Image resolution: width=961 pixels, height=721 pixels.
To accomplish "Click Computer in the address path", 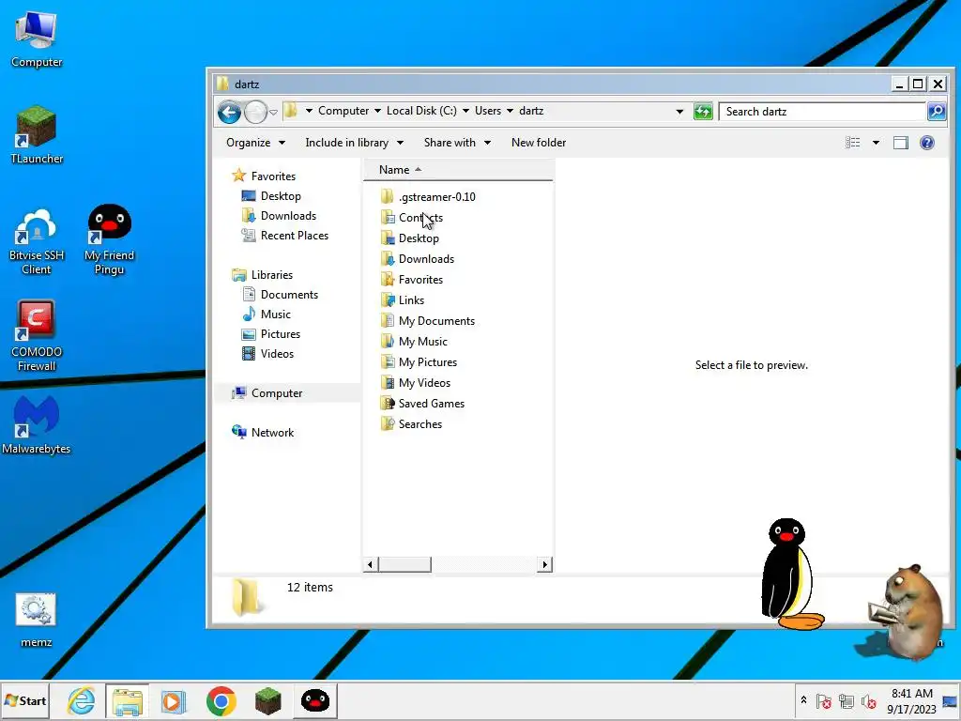I will pos(343,111).
